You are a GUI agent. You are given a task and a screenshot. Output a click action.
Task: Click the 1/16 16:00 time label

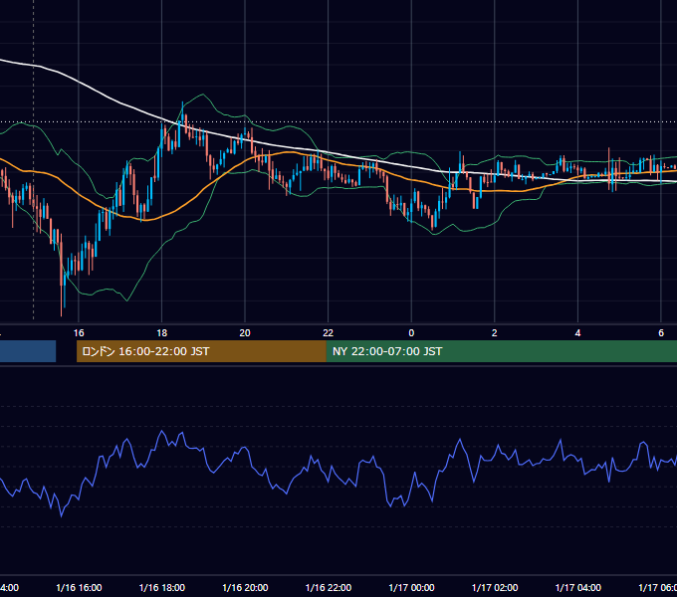79,587
